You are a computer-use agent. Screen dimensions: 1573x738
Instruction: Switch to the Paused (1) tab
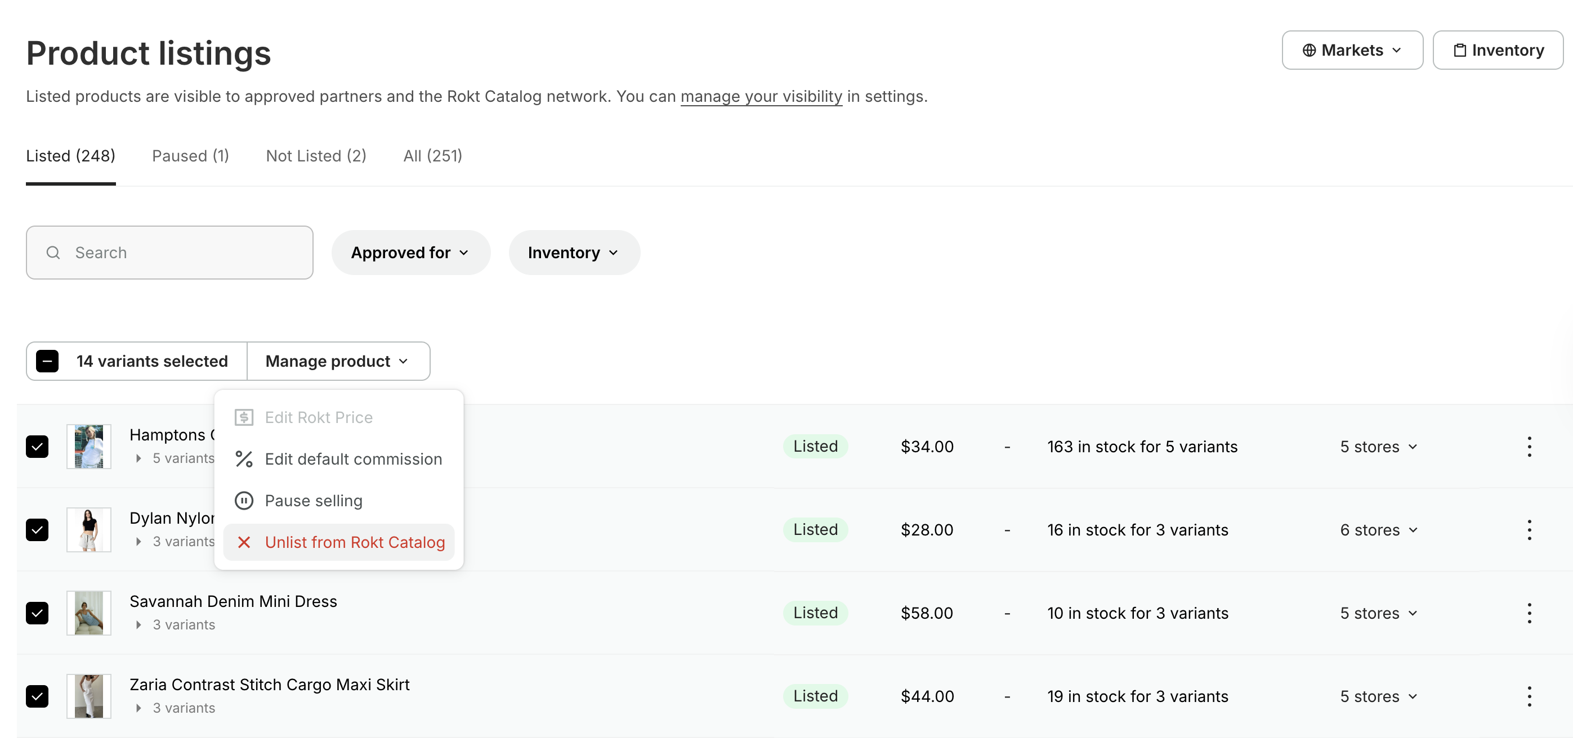pyautogui.click(x=190, y=156)
